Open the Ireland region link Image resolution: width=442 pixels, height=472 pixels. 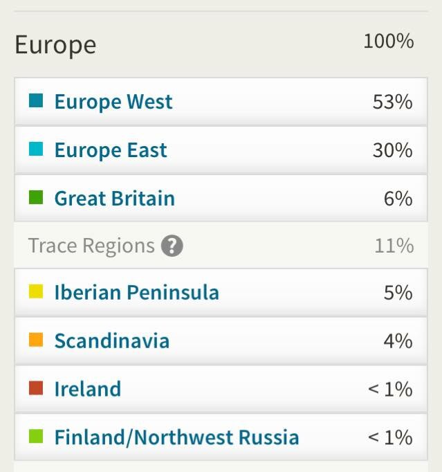click(88, 389)
